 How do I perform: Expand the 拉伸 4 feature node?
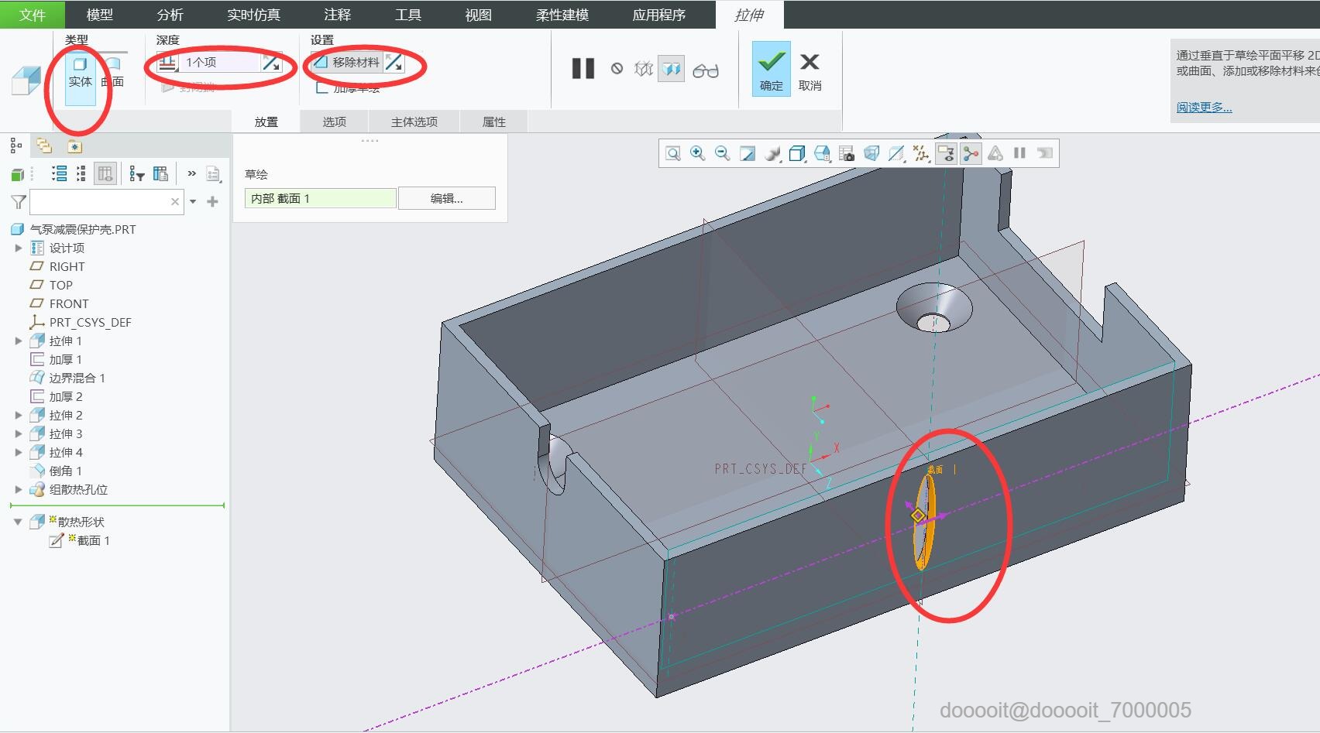click(19, 452)
